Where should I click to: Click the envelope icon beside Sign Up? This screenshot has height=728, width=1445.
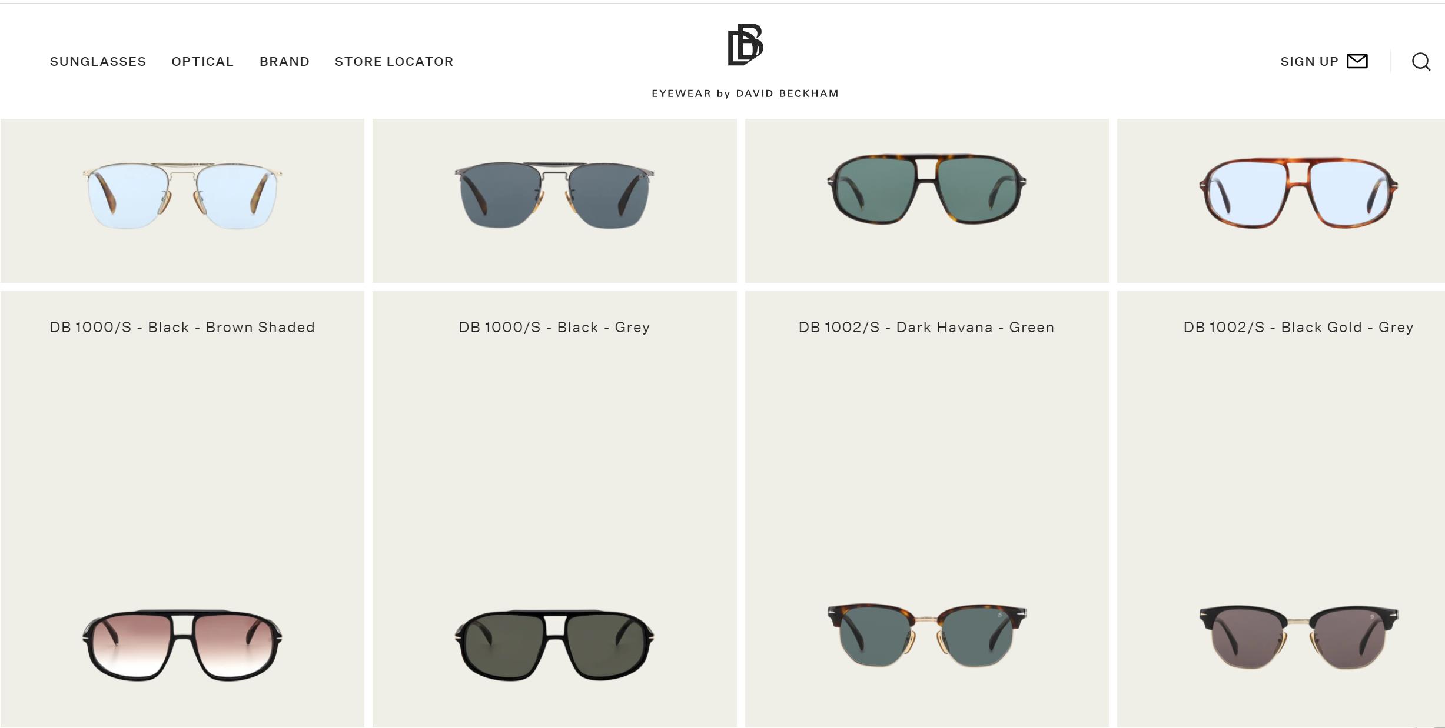pos(1357,61)
